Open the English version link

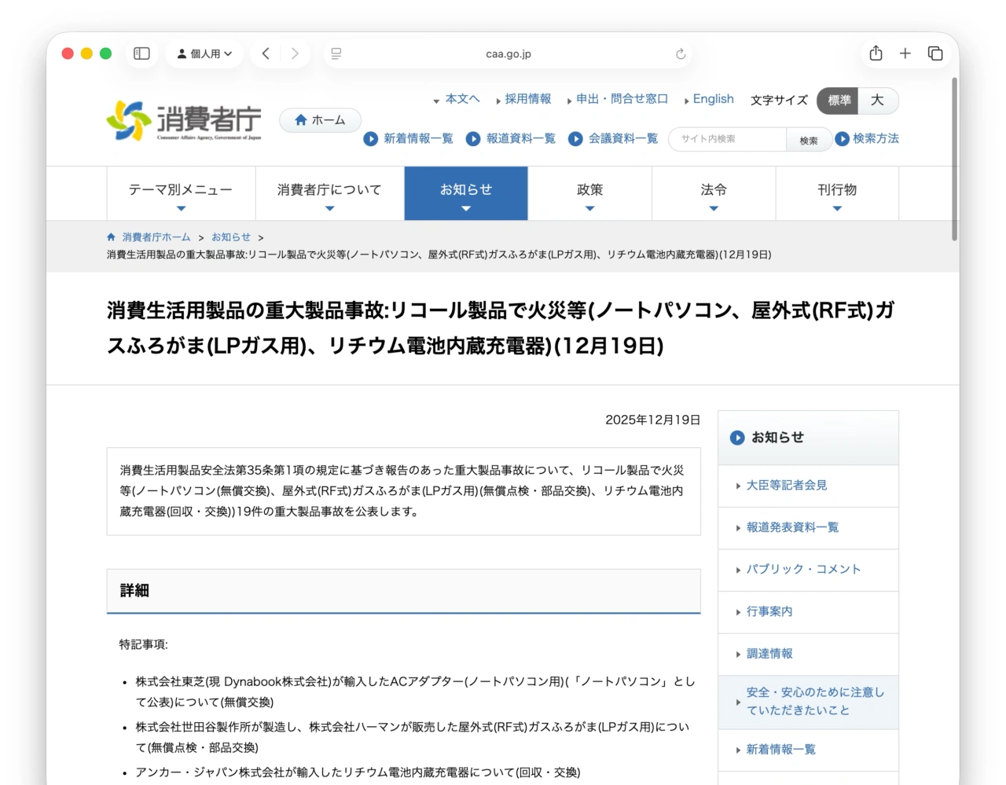pos(713,99)
